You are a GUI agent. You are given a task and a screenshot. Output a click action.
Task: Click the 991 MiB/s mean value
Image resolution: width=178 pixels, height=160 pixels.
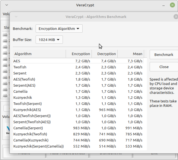click(134, 128)
